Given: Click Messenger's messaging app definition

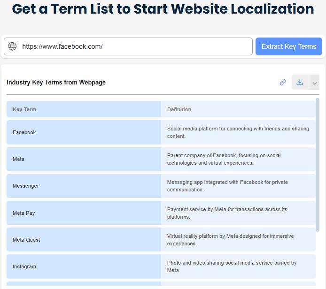Looking at the screenshot, I should tap(227, 186).
